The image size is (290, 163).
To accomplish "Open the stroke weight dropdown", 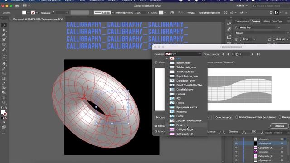I will pyautogui.click(x=68, y=13).
